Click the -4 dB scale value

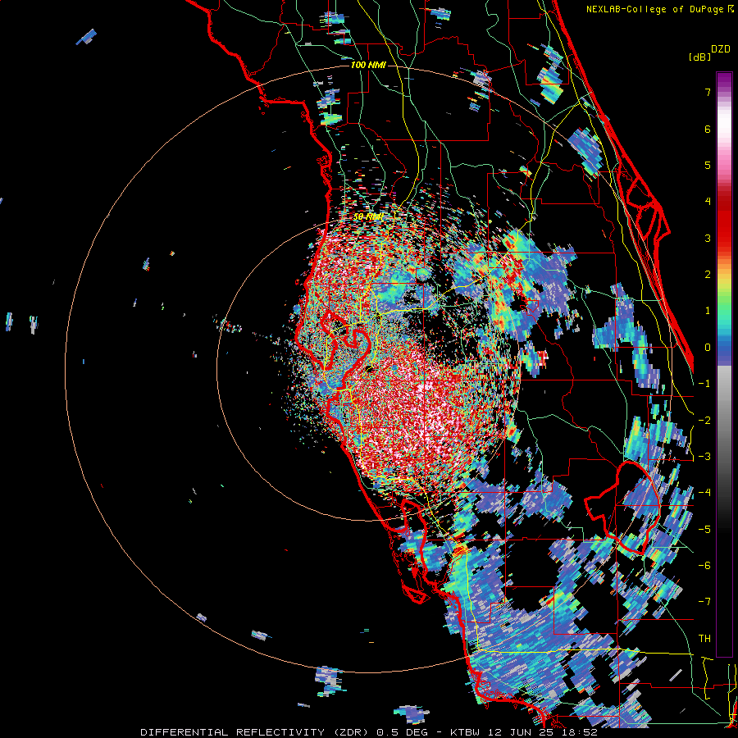point(704,493)
